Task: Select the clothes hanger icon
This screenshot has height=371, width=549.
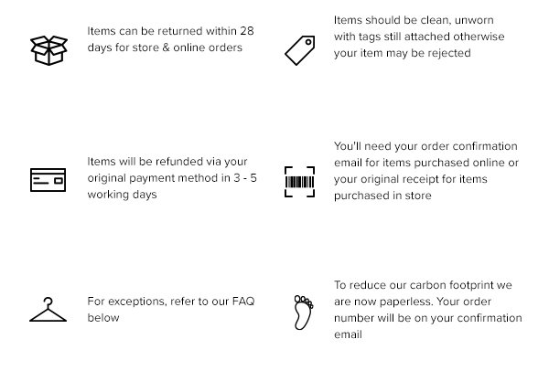Action: 48,310
